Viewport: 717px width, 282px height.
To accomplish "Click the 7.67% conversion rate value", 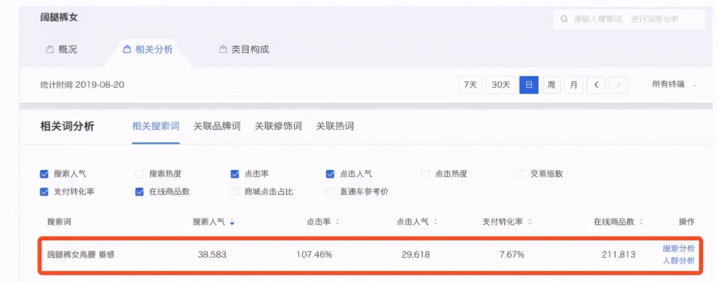I will click(511, 255).
